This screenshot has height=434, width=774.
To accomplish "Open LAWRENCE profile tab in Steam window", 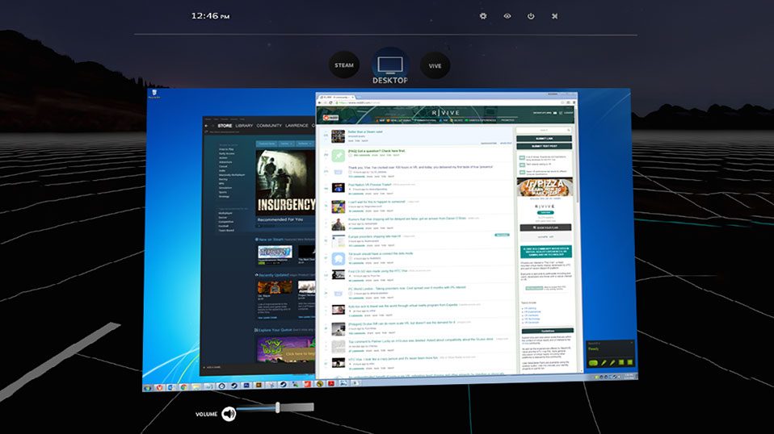I will pyautogui.click(x=297, y=126).
